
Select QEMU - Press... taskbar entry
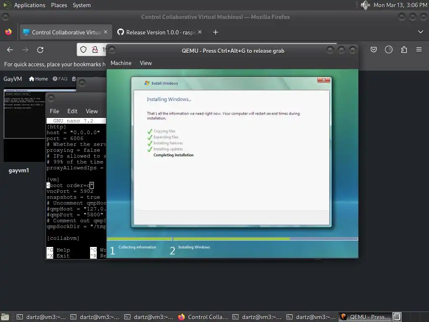pos(365,317)
